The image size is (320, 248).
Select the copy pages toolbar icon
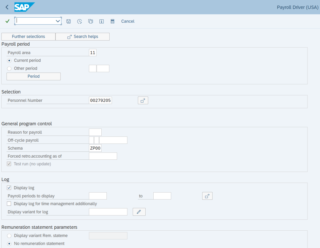click(90, 21)
